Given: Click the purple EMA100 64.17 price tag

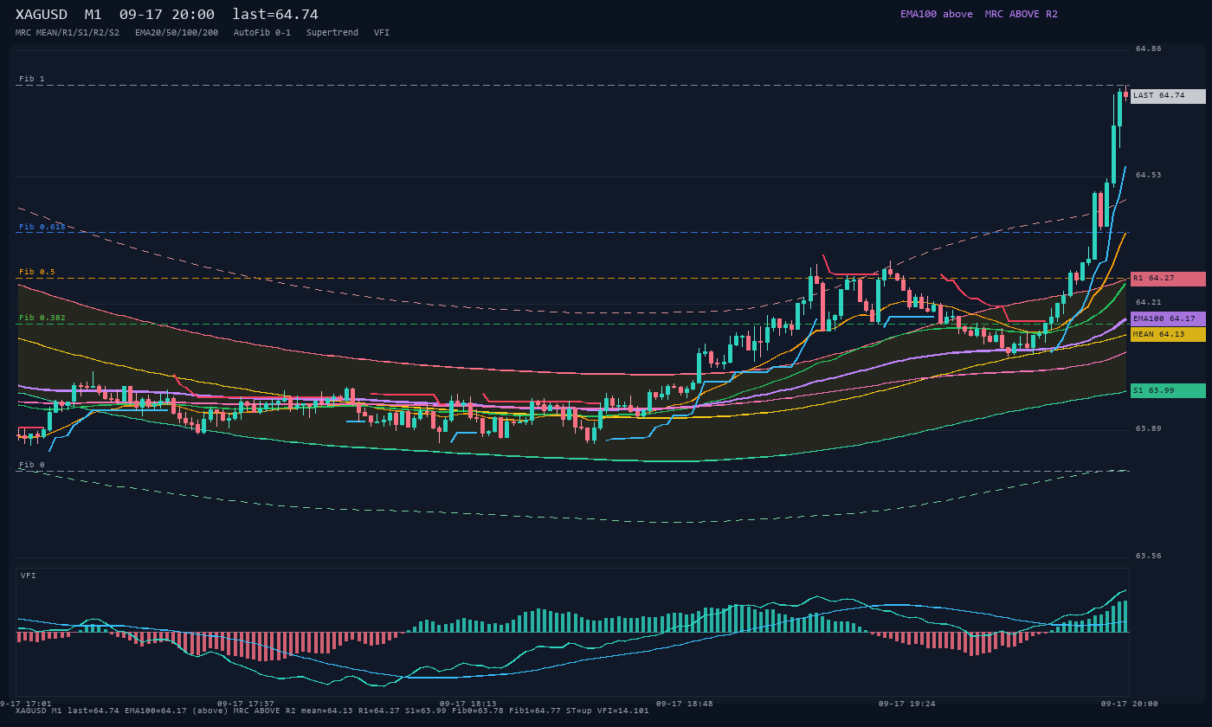Looking at the screenshot, I should point(1168,318).
